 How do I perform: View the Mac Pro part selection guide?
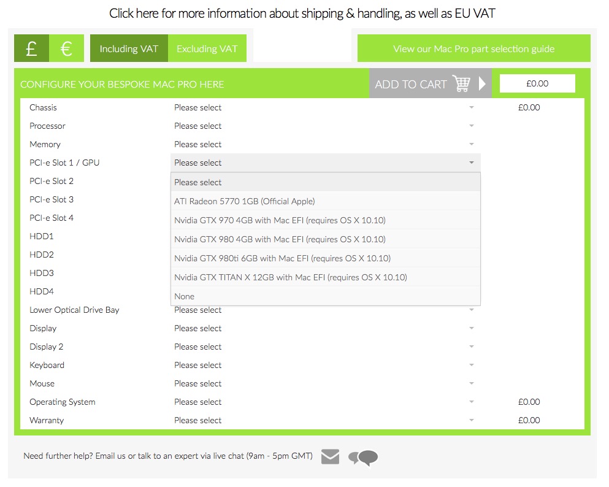point(474,48)
